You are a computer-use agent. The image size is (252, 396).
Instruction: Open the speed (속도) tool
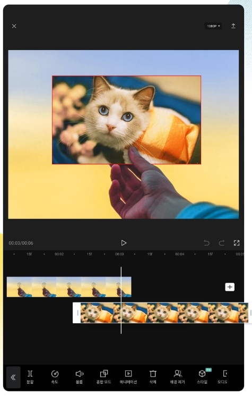pyautogui.click(x=55, y=377)
